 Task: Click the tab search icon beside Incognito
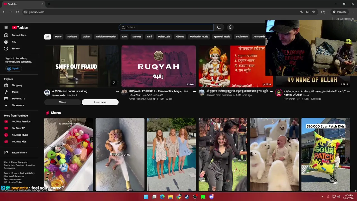323,12
